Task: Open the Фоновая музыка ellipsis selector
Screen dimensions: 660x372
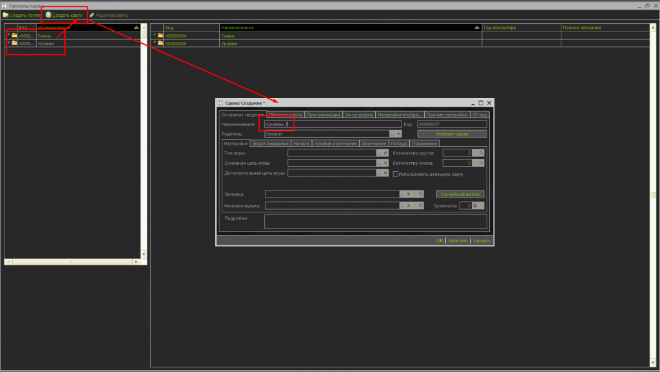Action: click(402, 205)
